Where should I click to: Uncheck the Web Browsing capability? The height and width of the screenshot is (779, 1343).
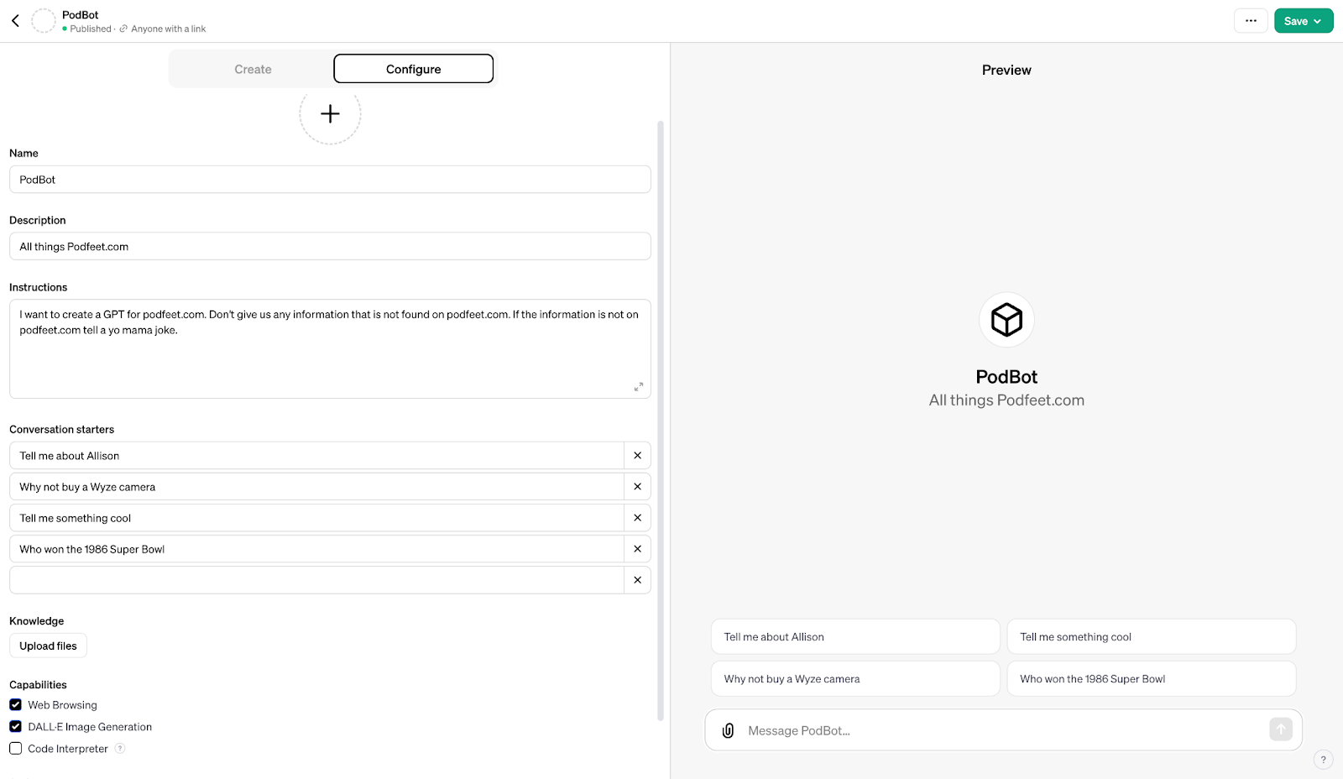point(16,705)
